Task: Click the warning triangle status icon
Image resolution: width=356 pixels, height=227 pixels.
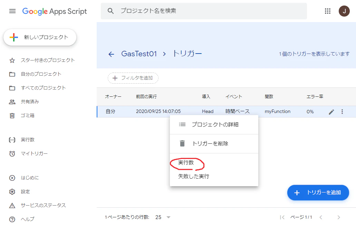Action: coord(12,206)
